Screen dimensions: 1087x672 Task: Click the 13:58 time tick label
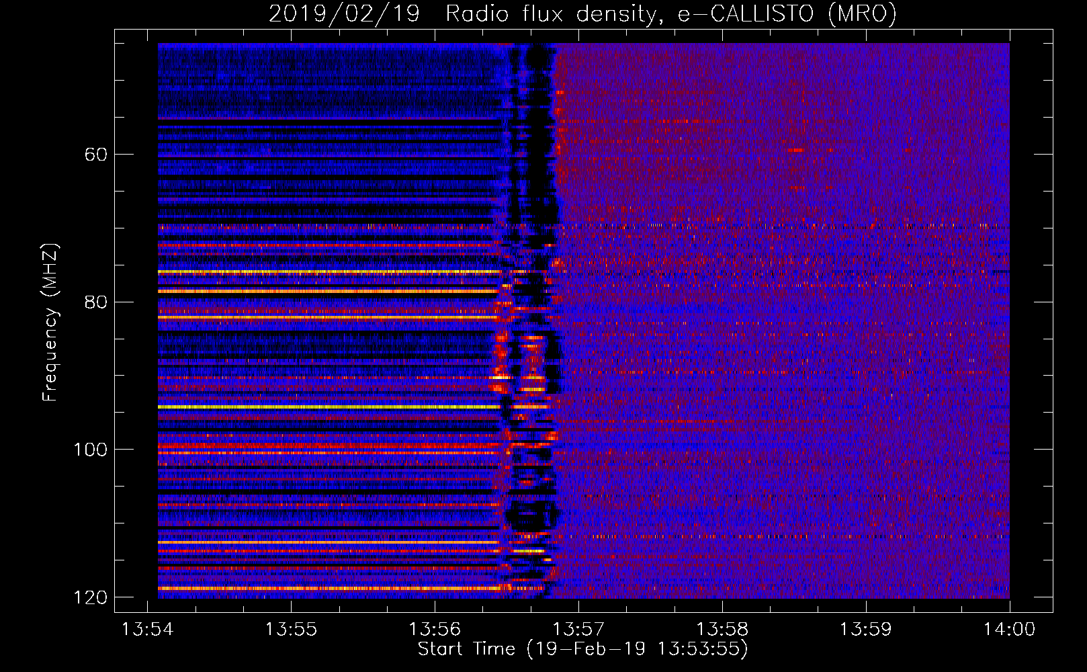[722, 630]
